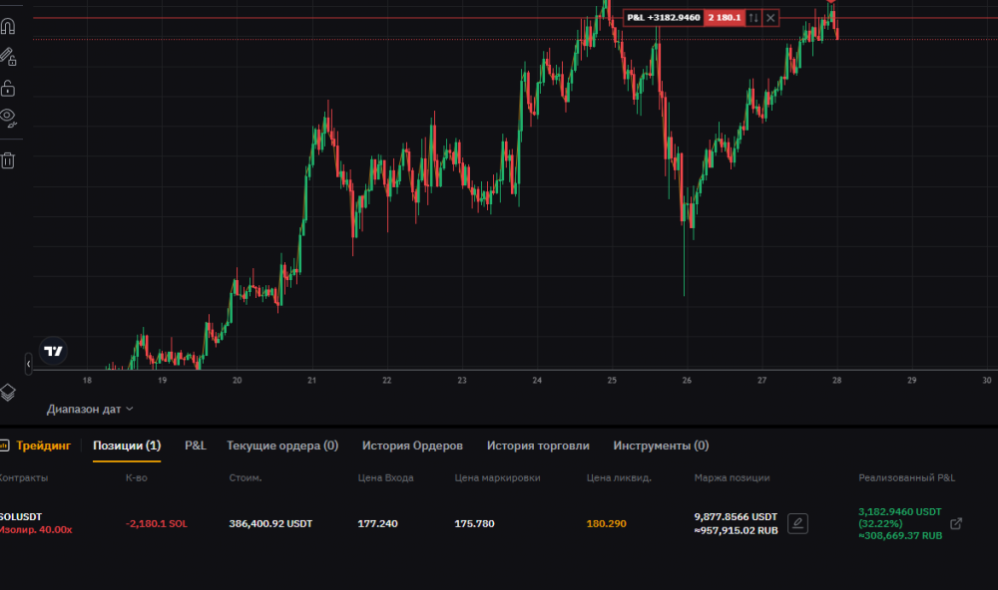Click the edit margin pencil icon
The width and height of the screenshot is (998, 590).
coord(797,523)
